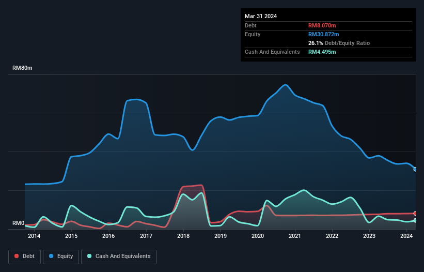This screenshot has height=272, width=424.
Task: Click the 2014 x-axis label
Action: (x=34, y=236)
